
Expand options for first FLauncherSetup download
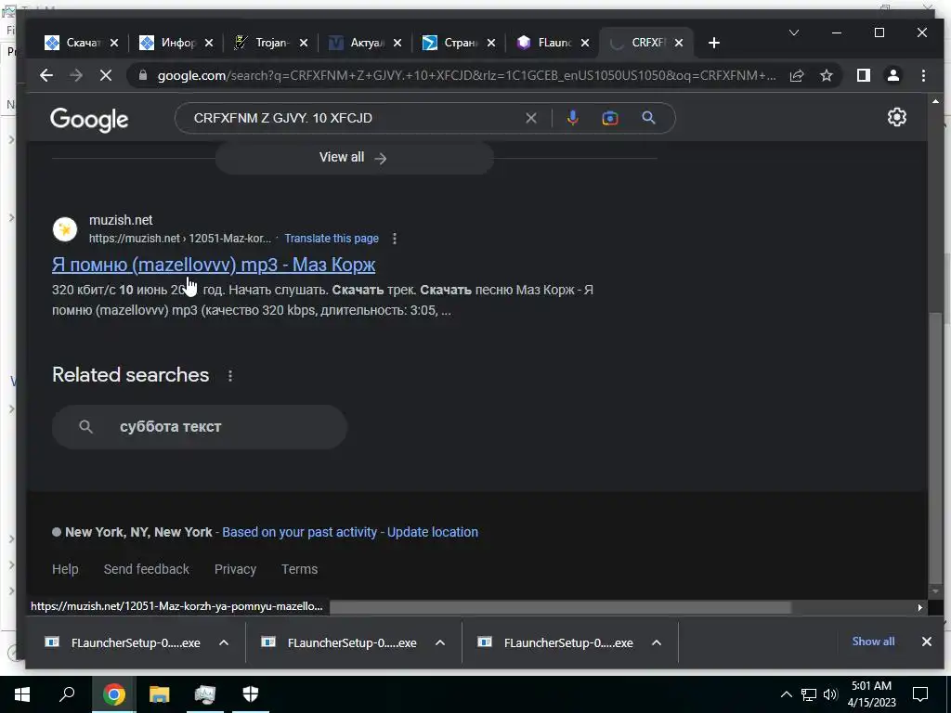coord(224,642)
